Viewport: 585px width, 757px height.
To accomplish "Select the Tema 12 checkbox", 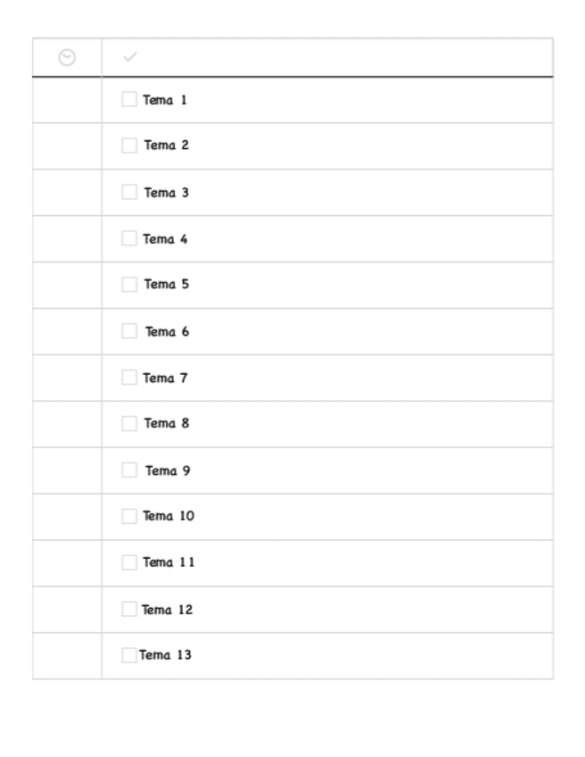I will pos(129,609).
